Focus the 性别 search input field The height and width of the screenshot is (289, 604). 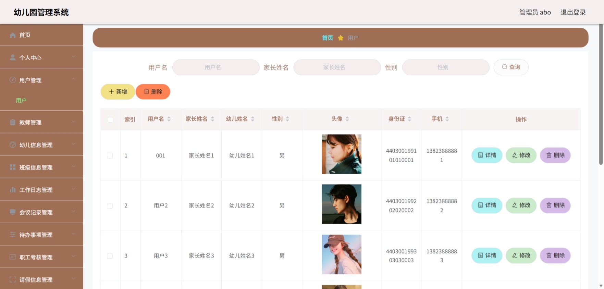pyautogui.click(x=446, y=67)
